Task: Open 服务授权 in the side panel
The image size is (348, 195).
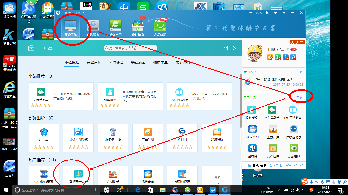Action: click(251, 112)
